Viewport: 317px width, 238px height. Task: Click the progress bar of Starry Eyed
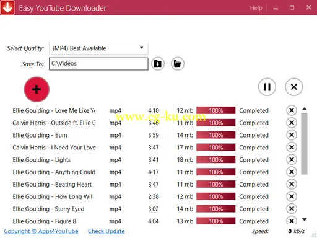click(216, 209)
